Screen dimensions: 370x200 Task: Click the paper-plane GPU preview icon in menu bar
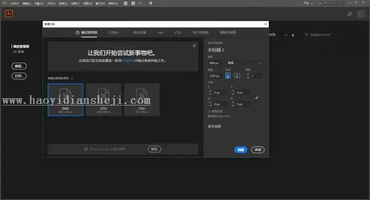[x=150, y=3]
